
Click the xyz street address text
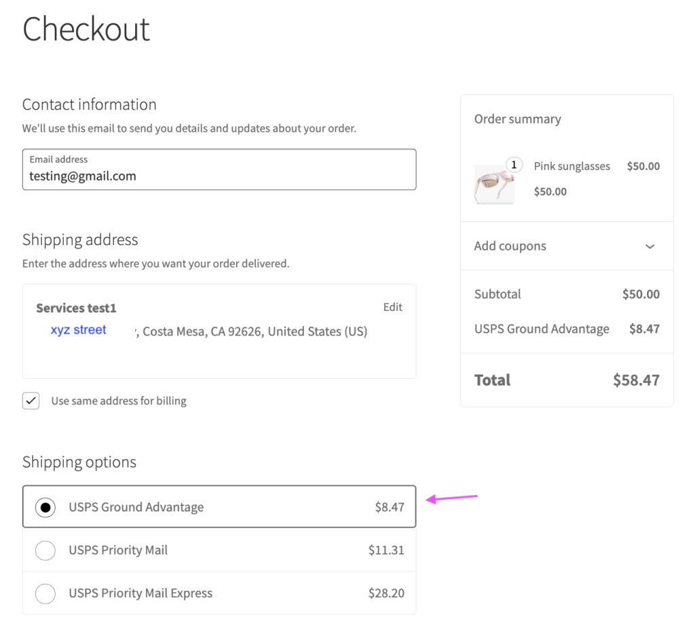78,330
